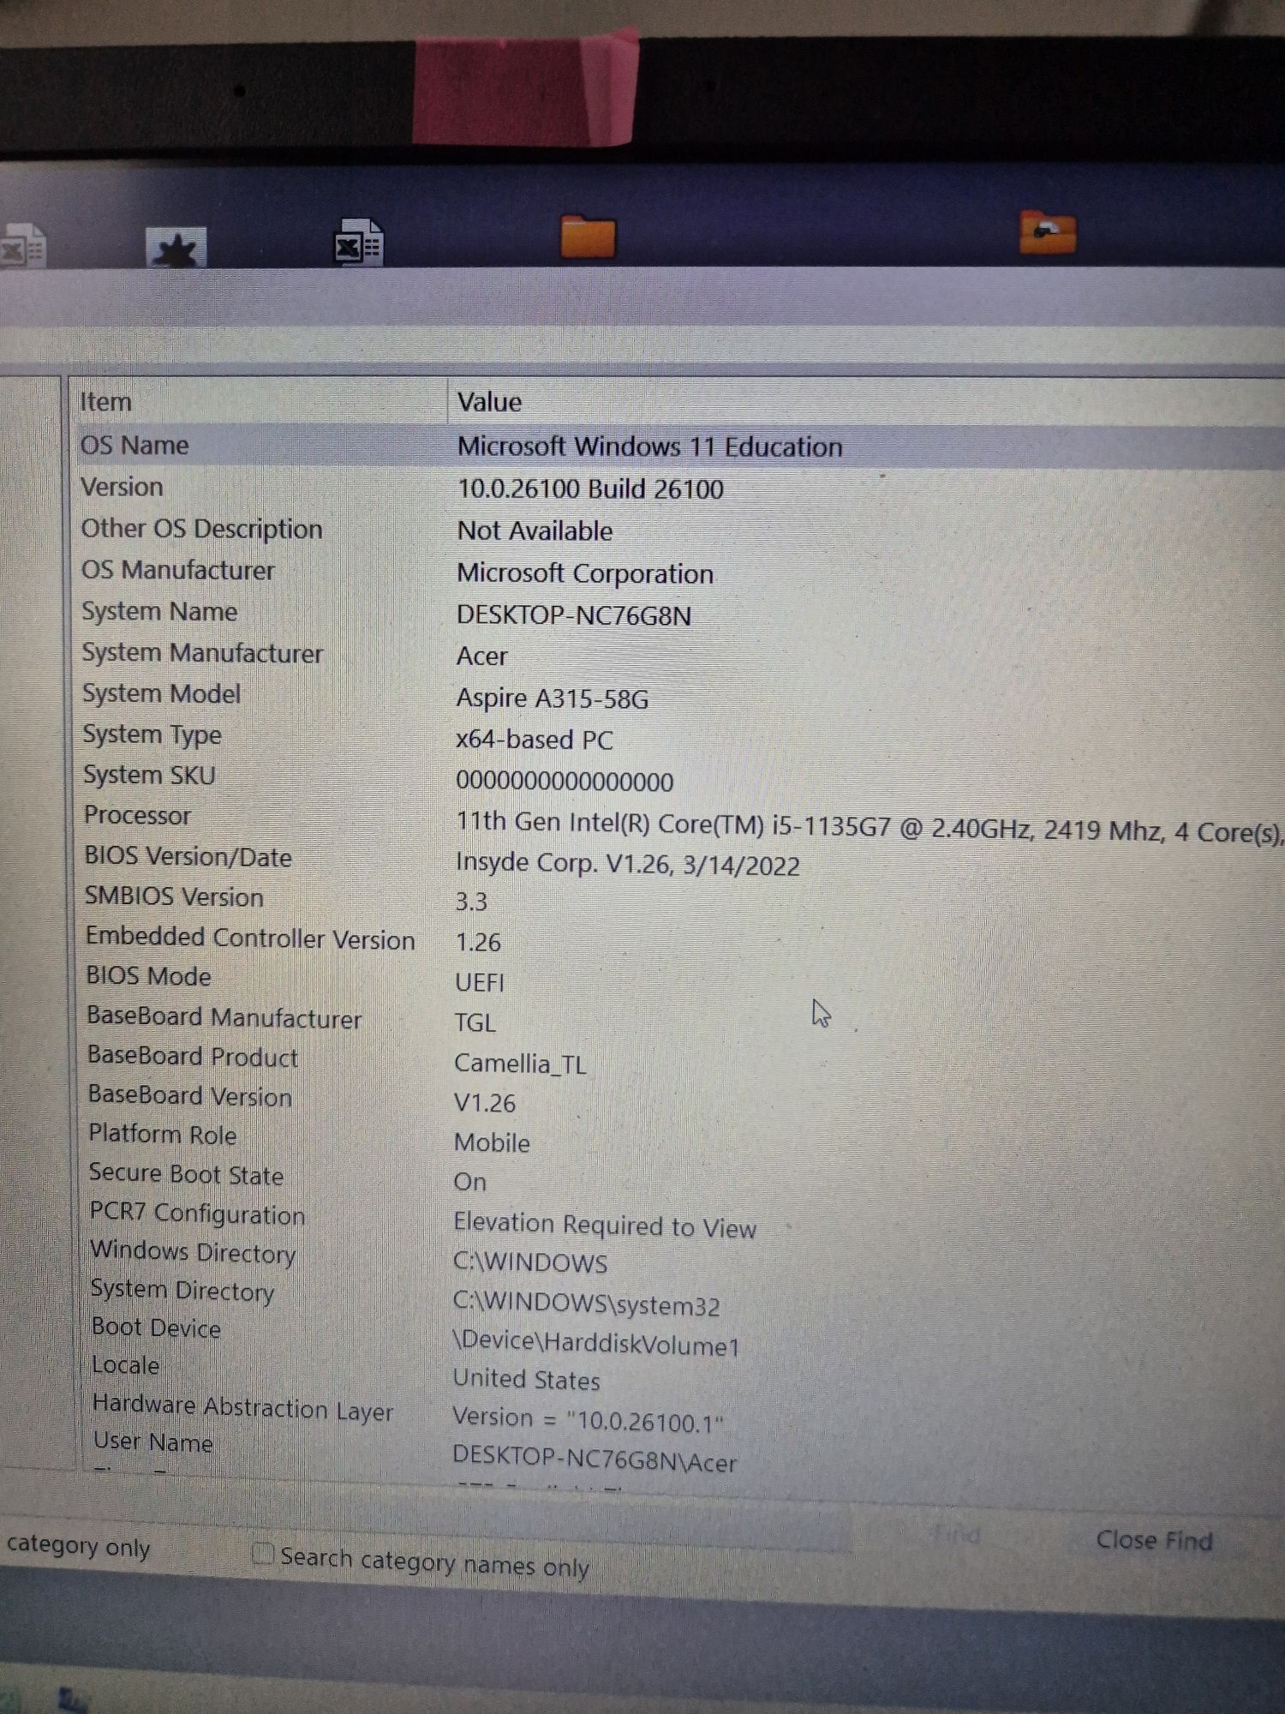Image resolution: width=1285 pixels, height=1714 pixels.
Task: Click the Close Find button
Action: 1154,1540
